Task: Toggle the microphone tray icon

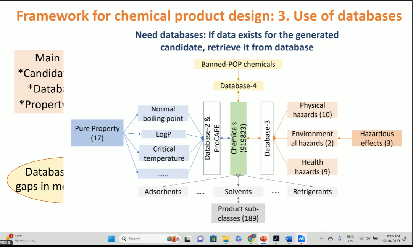Action: coord(339,239)
